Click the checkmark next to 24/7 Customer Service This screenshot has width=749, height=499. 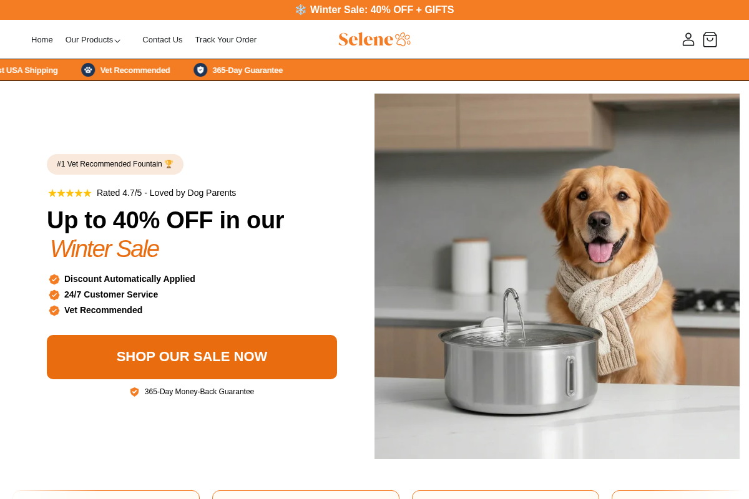(x=54, y=294)
